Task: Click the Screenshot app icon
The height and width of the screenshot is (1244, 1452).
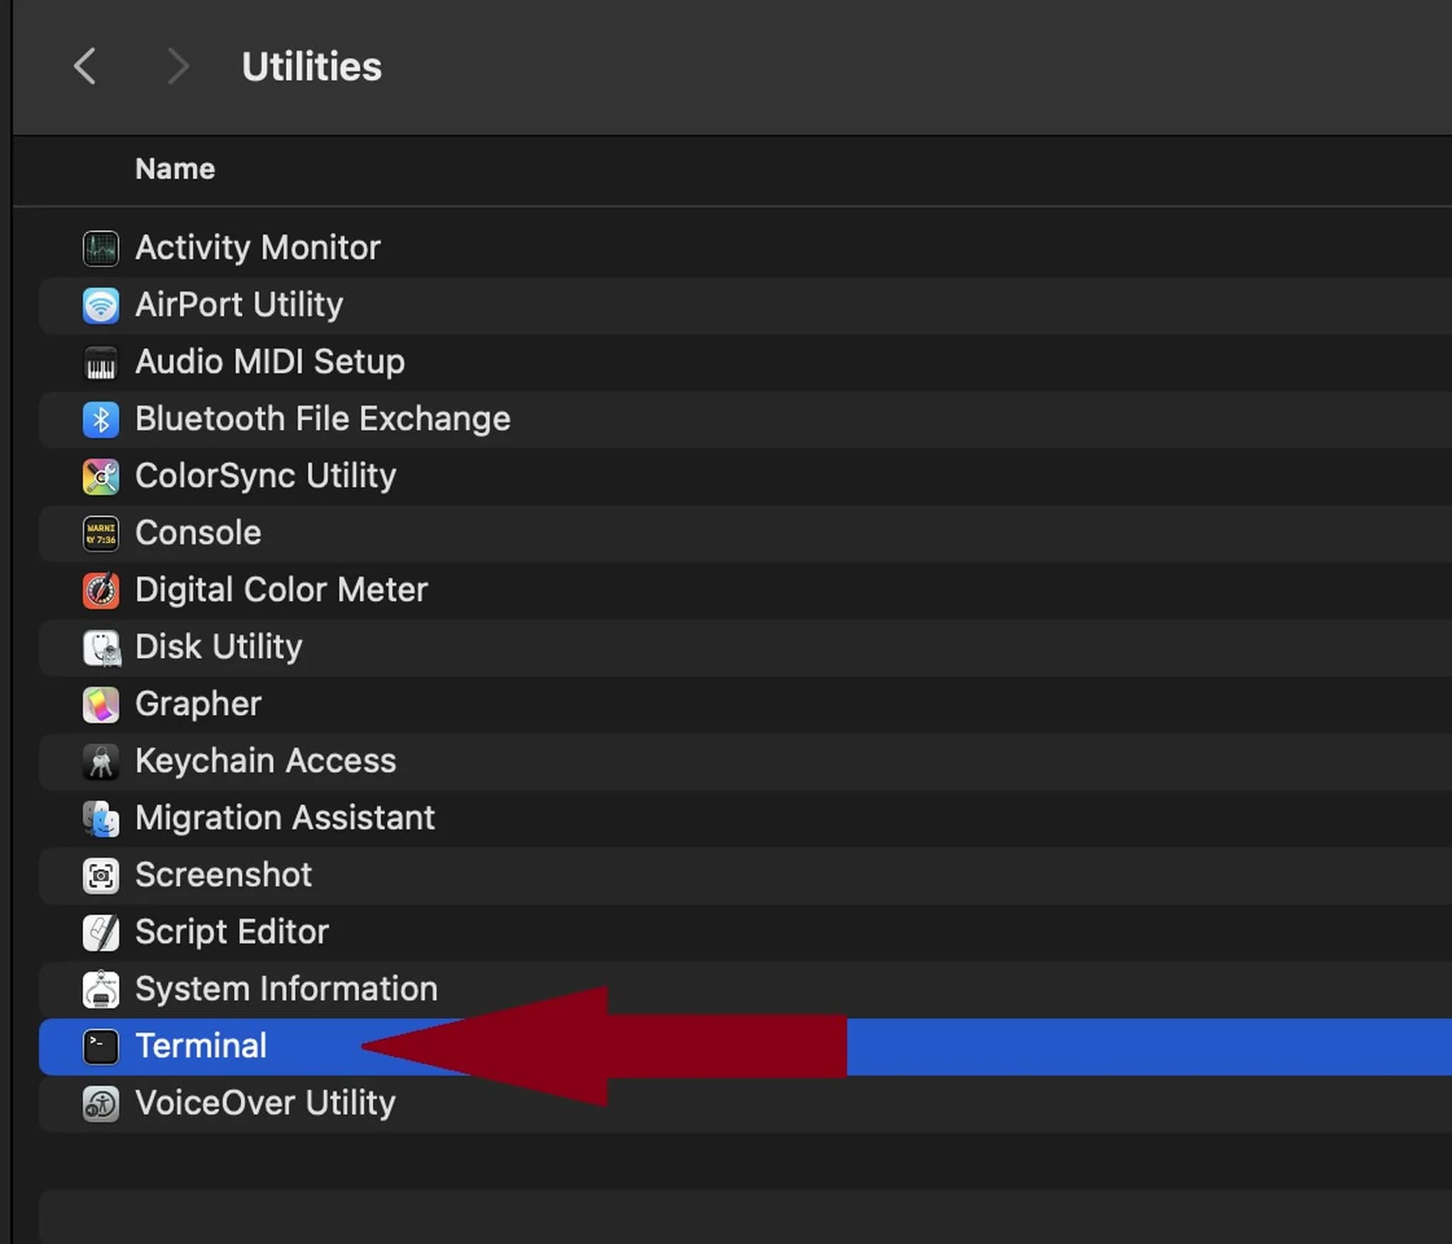Action: point(101,875)
